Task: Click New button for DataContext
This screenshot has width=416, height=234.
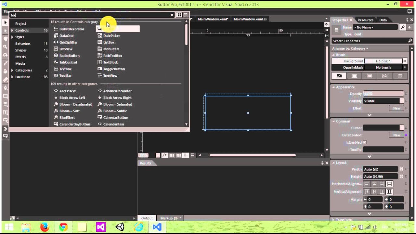Action: (x=396, y=135)
